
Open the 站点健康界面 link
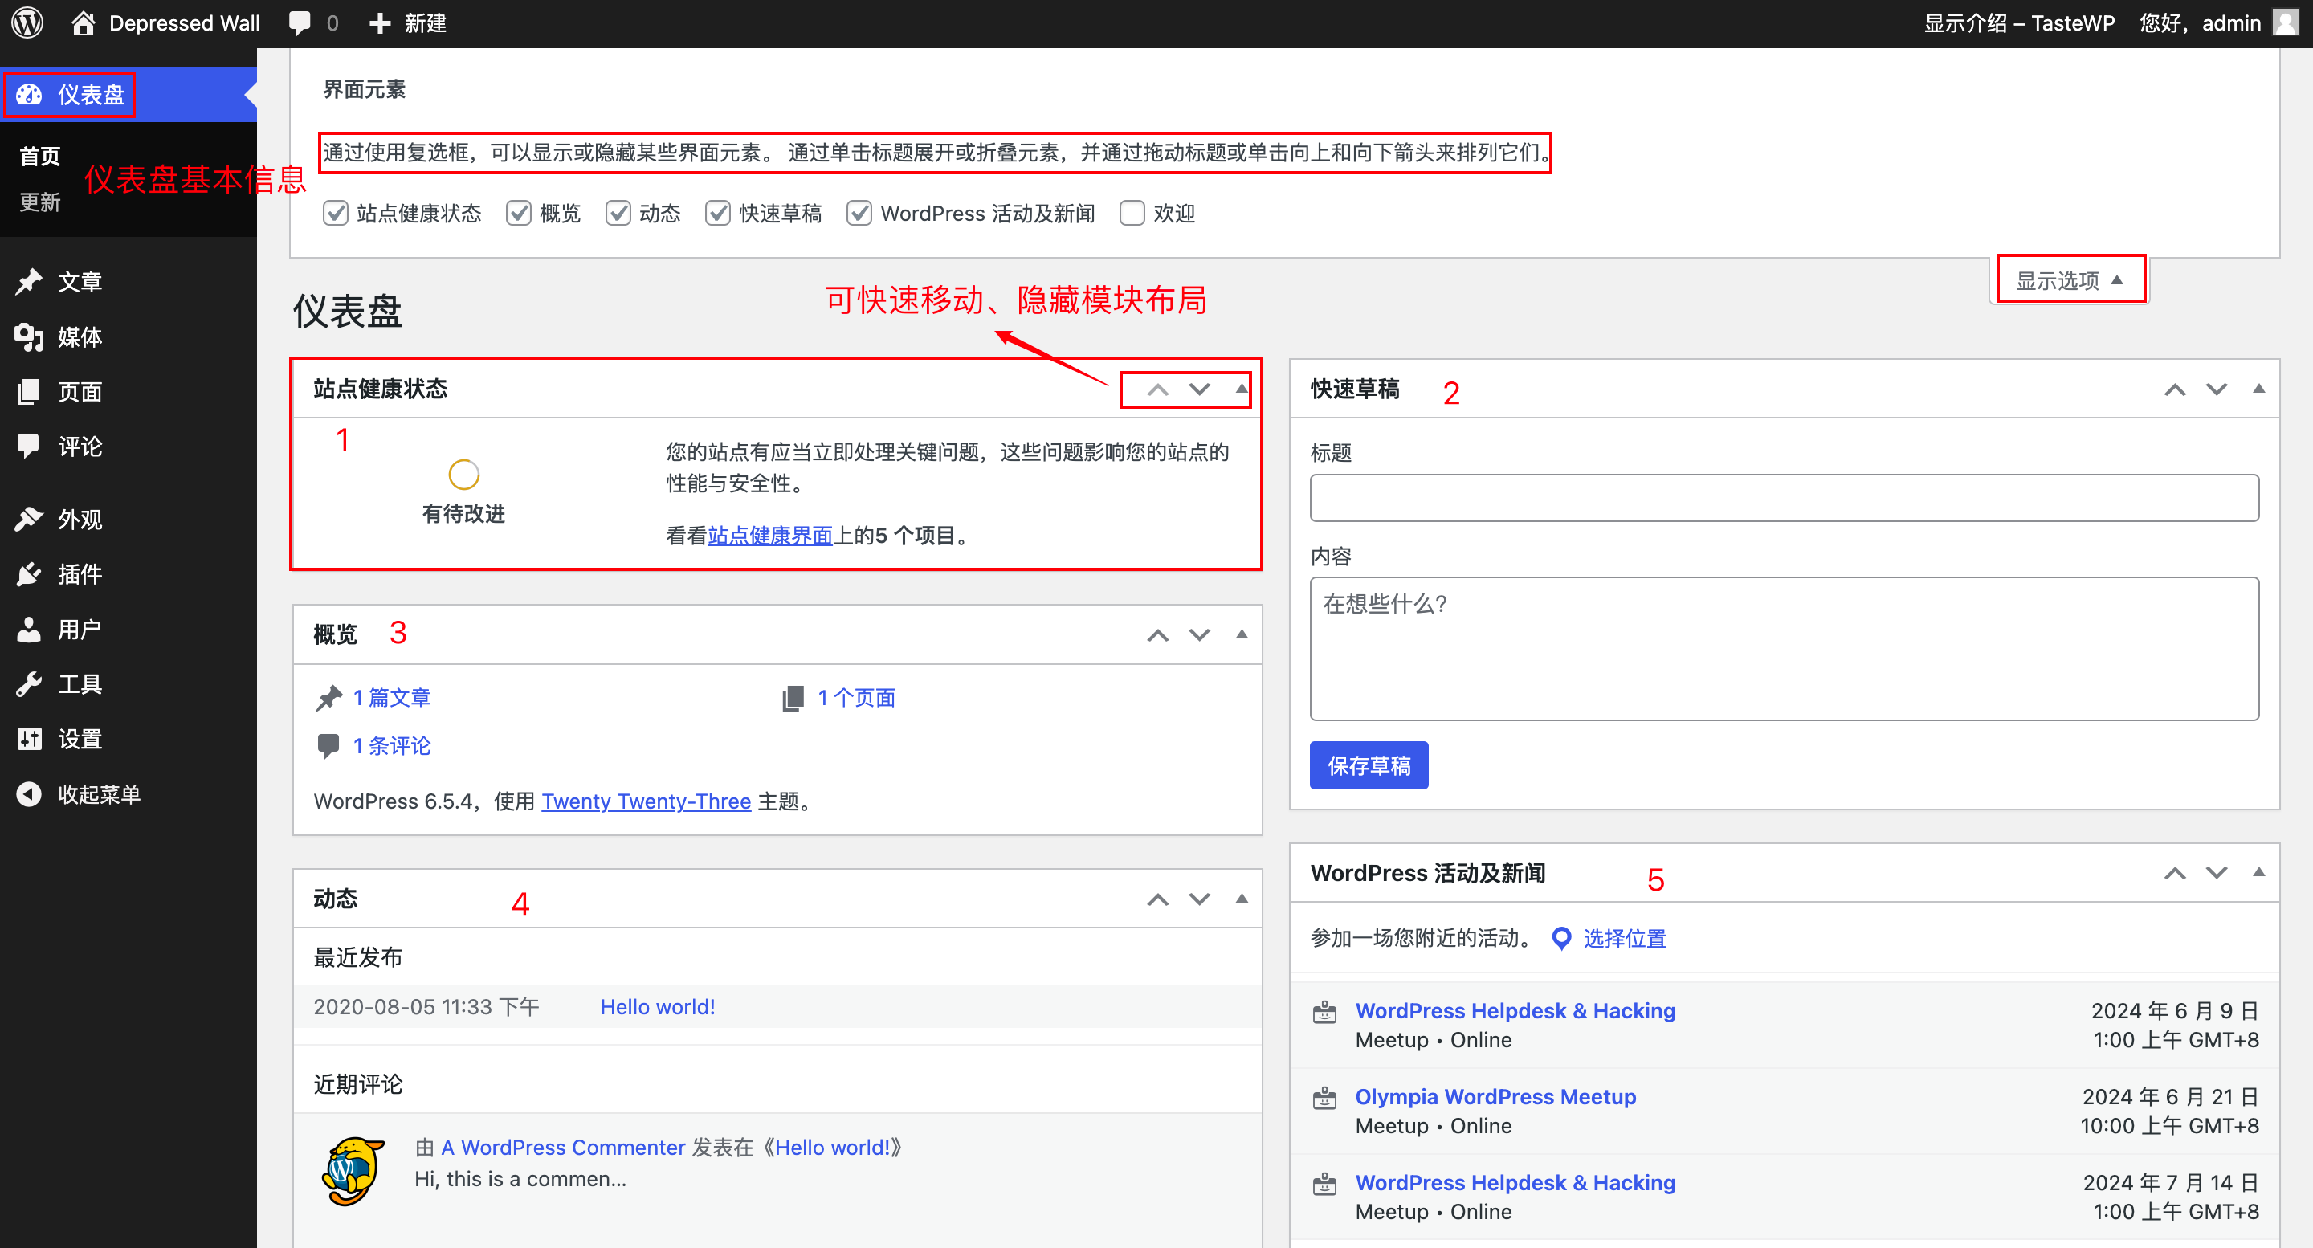[770, 536]
